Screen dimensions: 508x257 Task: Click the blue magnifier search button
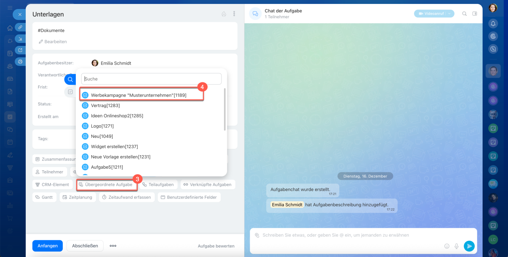click(70, 80)
